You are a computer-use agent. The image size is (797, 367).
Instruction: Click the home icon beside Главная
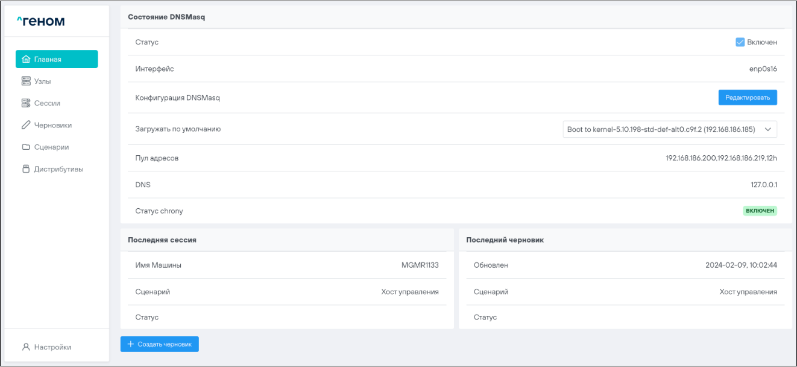tap(26, 60)
